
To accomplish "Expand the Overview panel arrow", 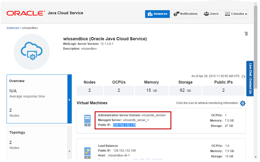I will (69, 100).
